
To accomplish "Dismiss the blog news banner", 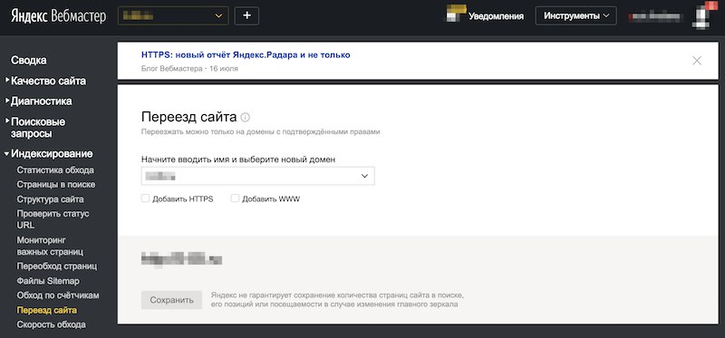I will coord(697,61).
